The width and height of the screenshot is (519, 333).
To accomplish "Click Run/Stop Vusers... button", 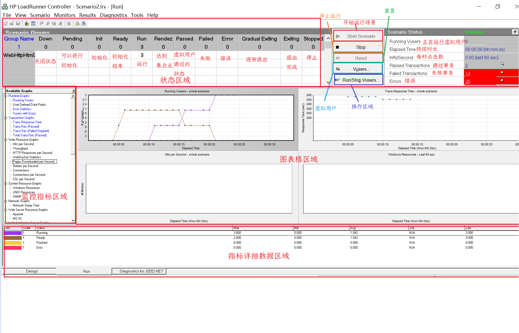I will pos(358,80).
